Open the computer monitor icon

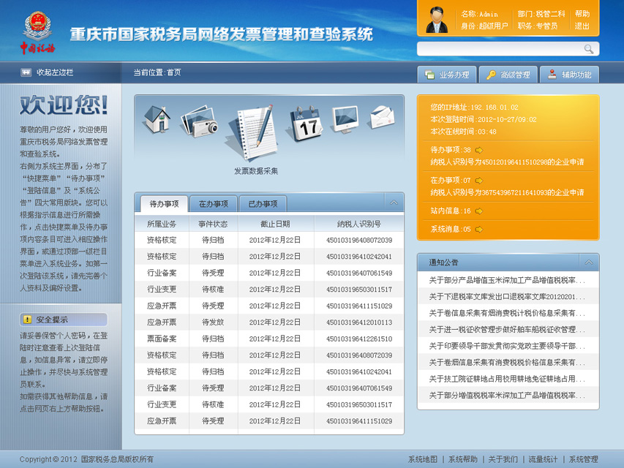345,119
